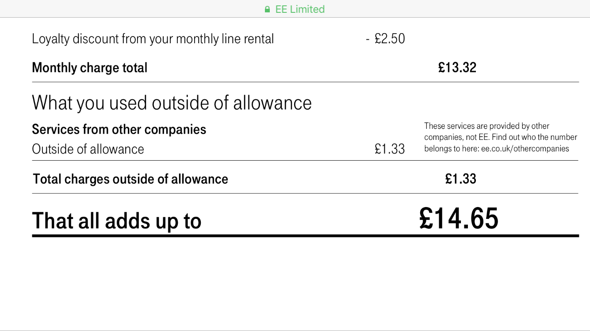Click £1.33 beside Outside of allowance
Image resolution: width=590 pixels, height=331 pixels.
coord(390,149)
